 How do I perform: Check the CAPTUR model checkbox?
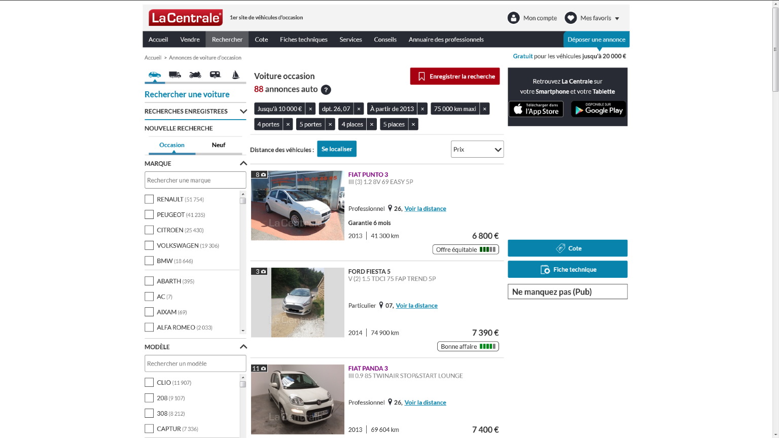pos(149,428)
